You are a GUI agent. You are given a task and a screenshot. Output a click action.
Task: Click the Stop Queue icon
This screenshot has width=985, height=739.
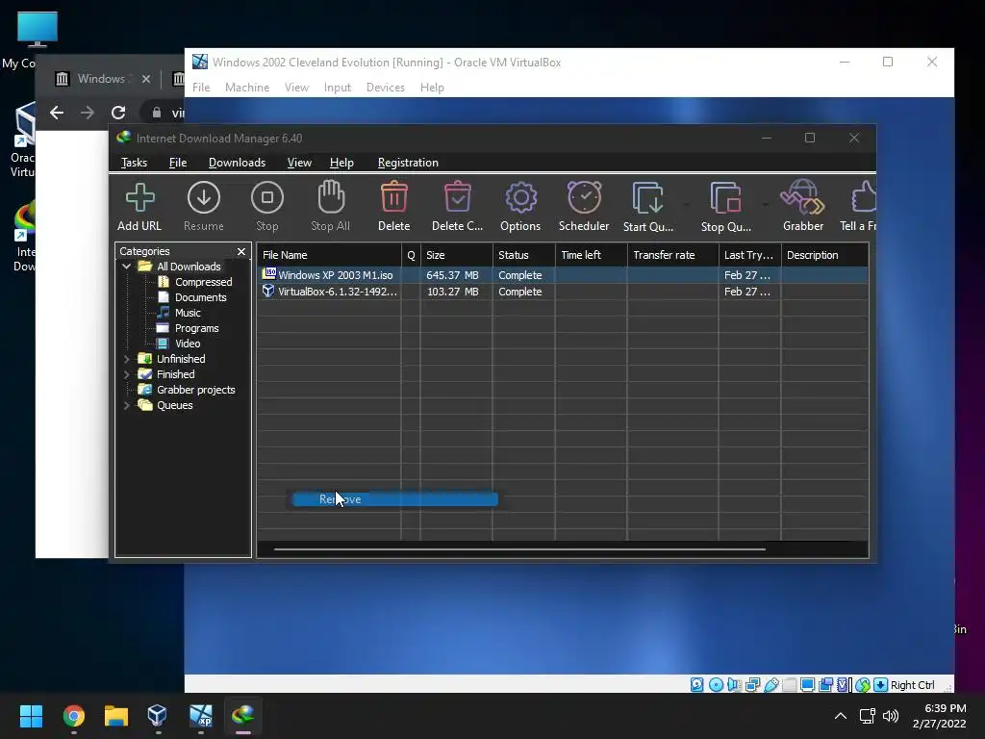(x=725, y=198)
